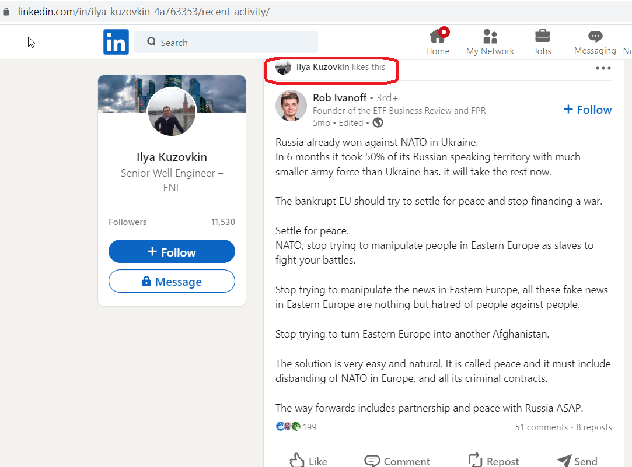Open Rob Ivanoff's profile photo
The height and width of the screenshot is (467, 632).
pos(291,105)
